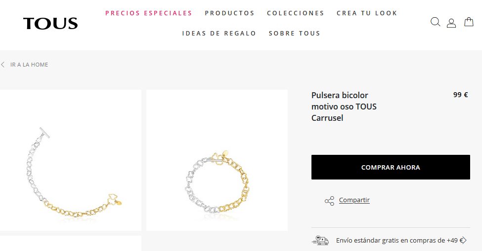The image size is (482, 251).
Task: Click the delivery truck shipping icon
Action: (x=320, y=241)
